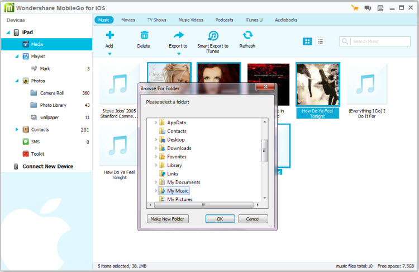This screenshot has width=419, height=272.
Task: Open the Mark playlist
Action: pos(45,69)
